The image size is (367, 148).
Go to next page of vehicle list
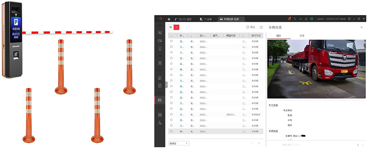click(x=259, y=143)
